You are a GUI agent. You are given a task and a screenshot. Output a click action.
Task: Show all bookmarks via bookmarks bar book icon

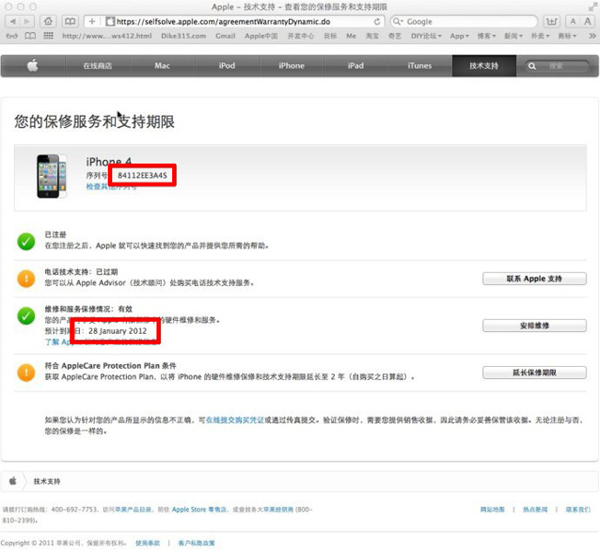(x=30, y=36)
